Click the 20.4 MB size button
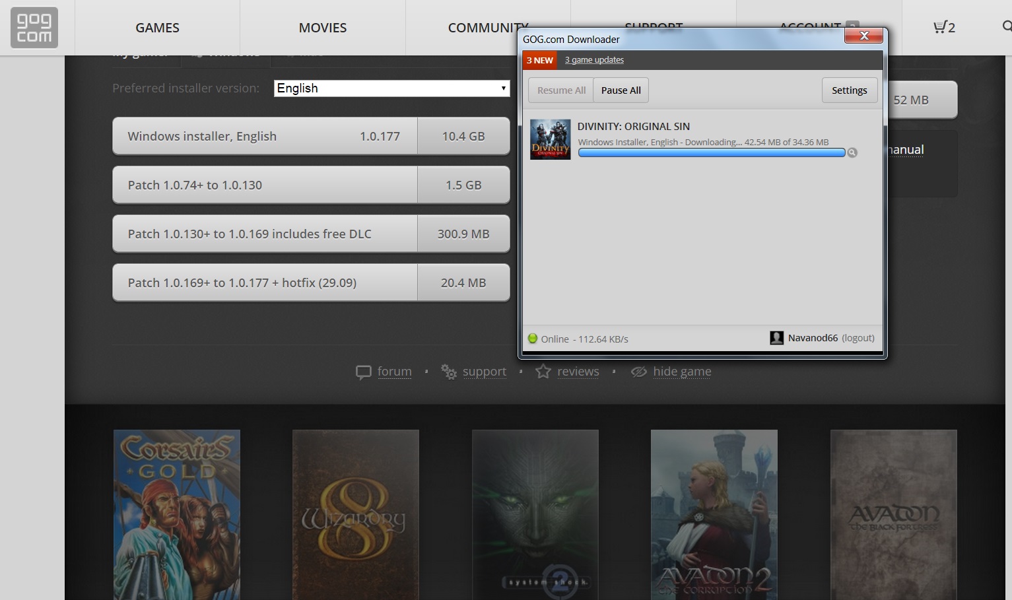The image size is (1012, 600). pyautogui.click(x=463, y=283)
